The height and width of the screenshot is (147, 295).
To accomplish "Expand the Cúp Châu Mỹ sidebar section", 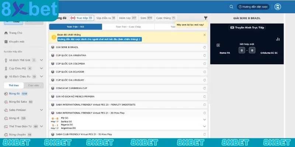I will (41, 68).
